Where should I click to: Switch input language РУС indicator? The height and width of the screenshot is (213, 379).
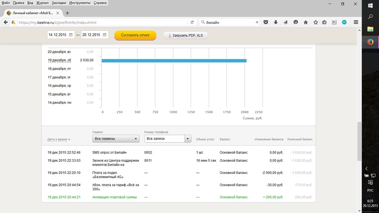tap(370, 190)
